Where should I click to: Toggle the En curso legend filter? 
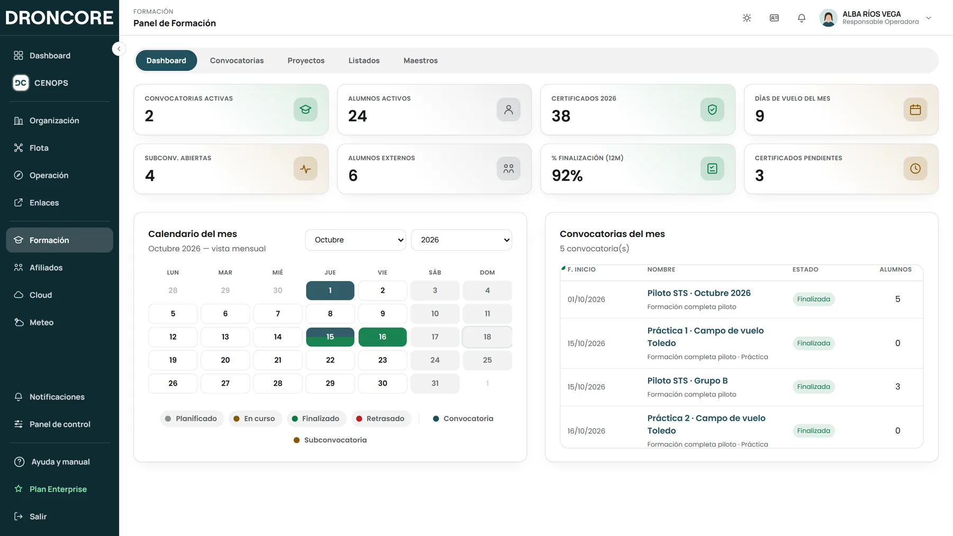click(x=255, y=419)
